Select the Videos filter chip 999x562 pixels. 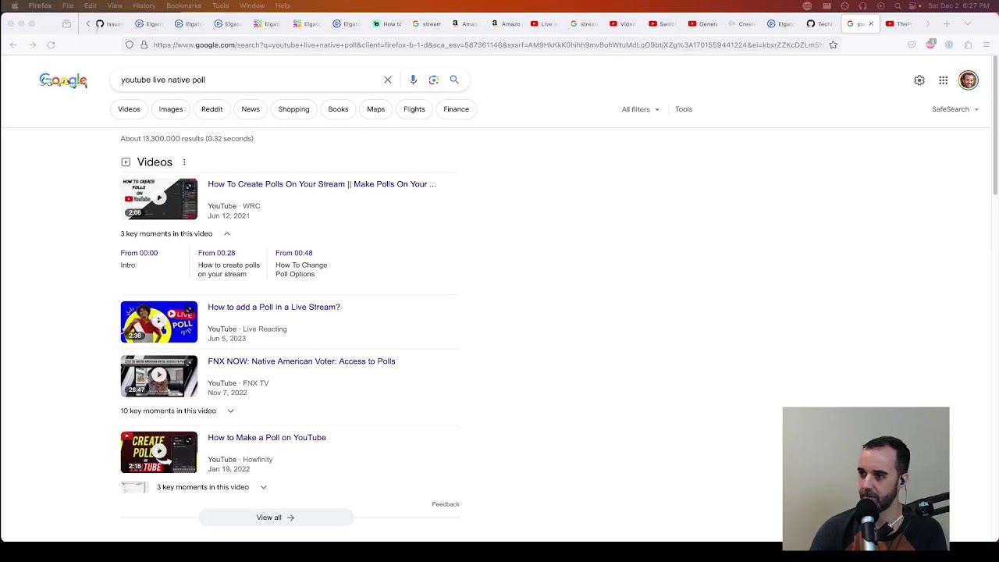pos(129,109)
